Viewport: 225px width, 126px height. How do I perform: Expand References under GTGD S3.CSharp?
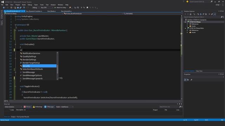(x=187, y=24)
